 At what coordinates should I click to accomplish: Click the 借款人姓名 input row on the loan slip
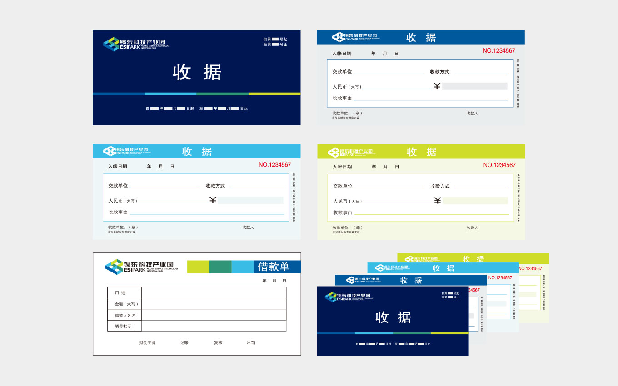214,315
